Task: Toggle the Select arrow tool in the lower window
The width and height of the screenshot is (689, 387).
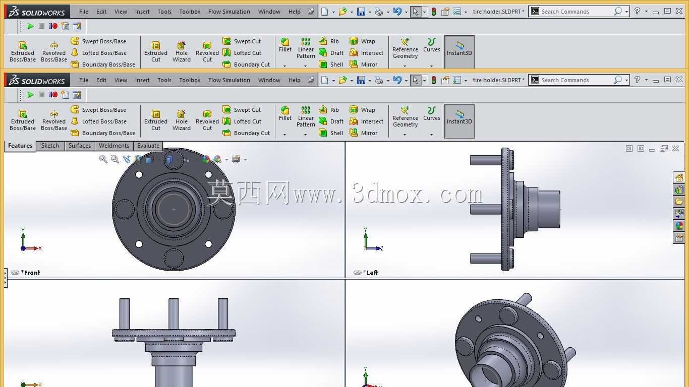Action: pyautogui.click(x=415, y=80)
